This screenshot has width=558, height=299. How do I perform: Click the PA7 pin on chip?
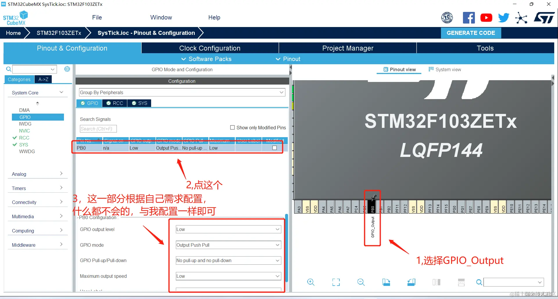point(348,207)
